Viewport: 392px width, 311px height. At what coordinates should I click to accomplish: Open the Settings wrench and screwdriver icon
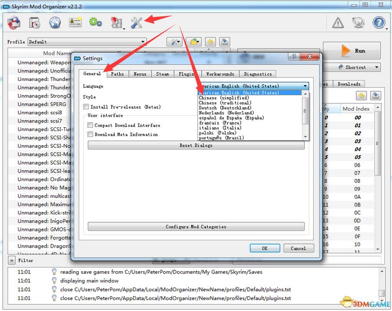coord(136,23)
